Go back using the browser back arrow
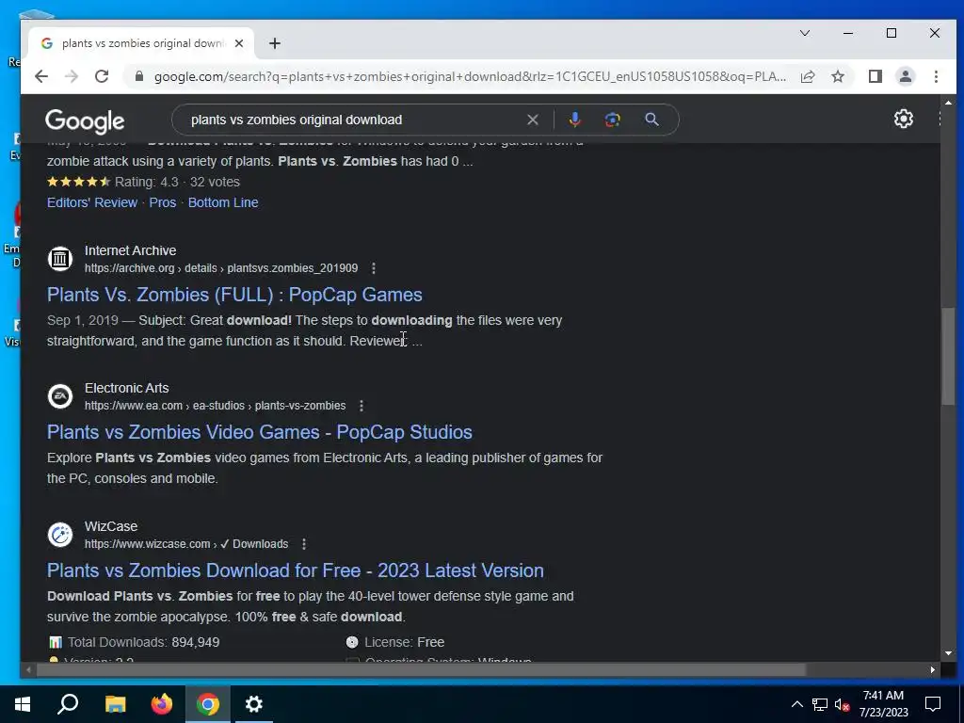The width and height of the screenshot is (964, 723). point(41,76)
